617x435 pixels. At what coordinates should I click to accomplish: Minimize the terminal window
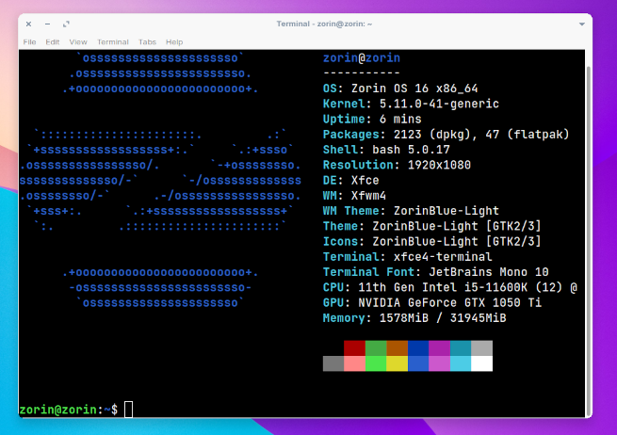49,23
